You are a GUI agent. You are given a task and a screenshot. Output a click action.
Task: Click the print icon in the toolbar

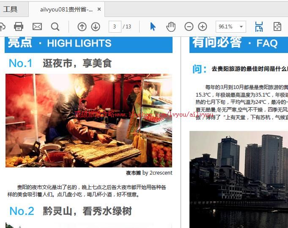pyautogui.click(x=19, y=27)
